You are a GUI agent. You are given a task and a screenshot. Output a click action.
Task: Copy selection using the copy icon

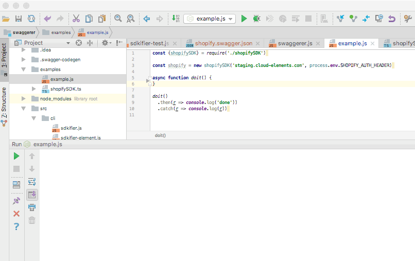tap(89, 19)
